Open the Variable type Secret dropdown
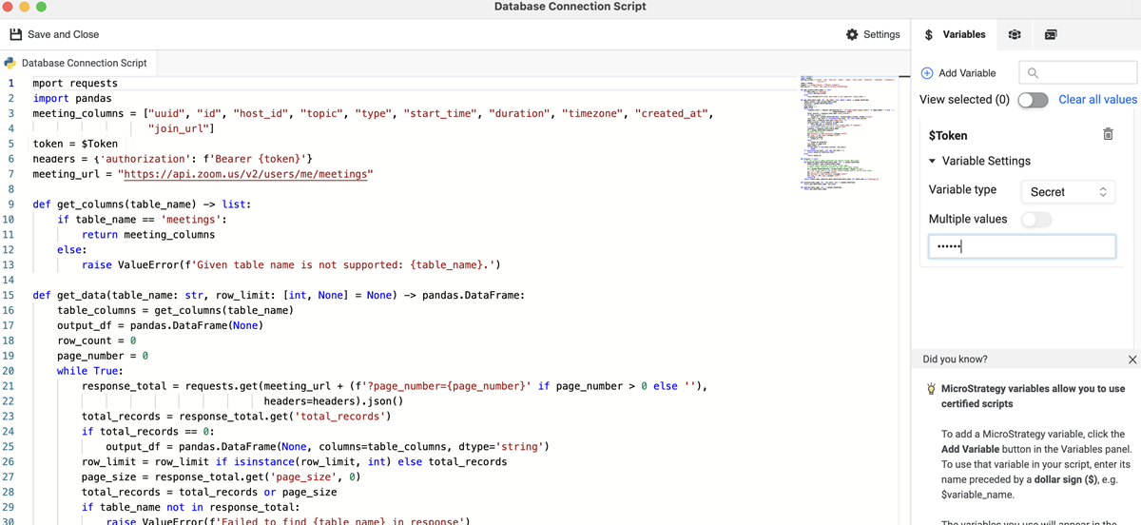Viewport: 1141px width, 525px height. coord(1068,191)
